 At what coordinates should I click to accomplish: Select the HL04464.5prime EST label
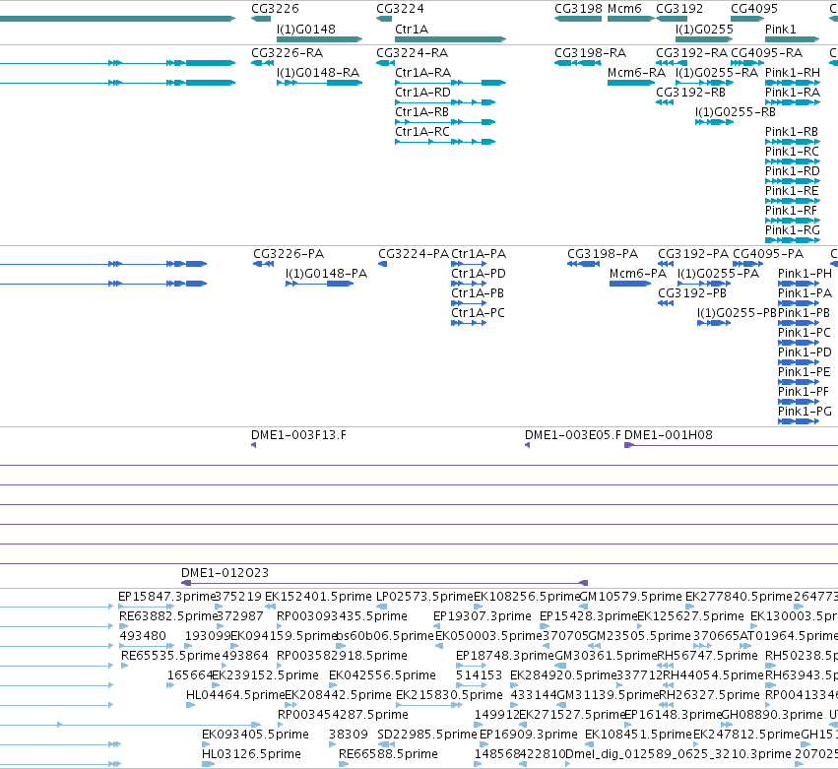click(235, 695)
